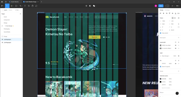181x97 pixels.
Task: Open the Figma main menu
Action: [x=2, y=6]
